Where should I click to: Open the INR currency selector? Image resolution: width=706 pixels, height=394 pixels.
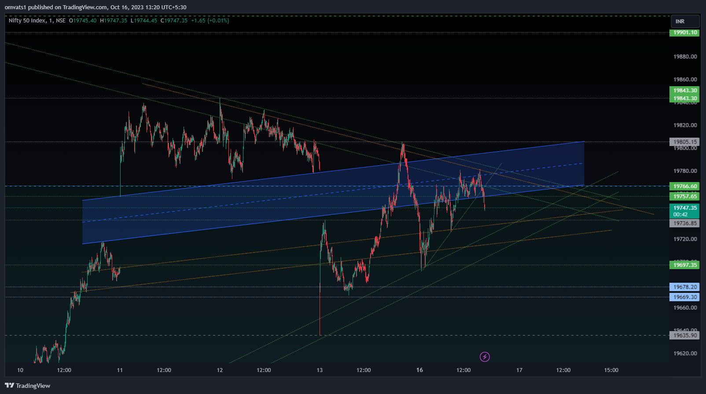tap(685, 22)
